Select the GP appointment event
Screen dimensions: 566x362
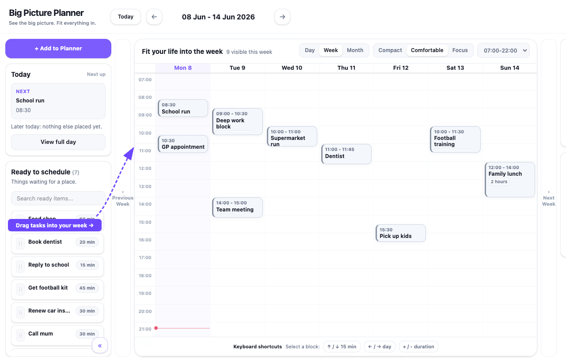pyautogui.click(x=183, y=144)
